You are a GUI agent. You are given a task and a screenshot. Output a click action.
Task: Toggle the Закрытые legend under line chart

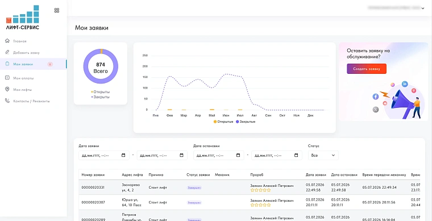246,122
